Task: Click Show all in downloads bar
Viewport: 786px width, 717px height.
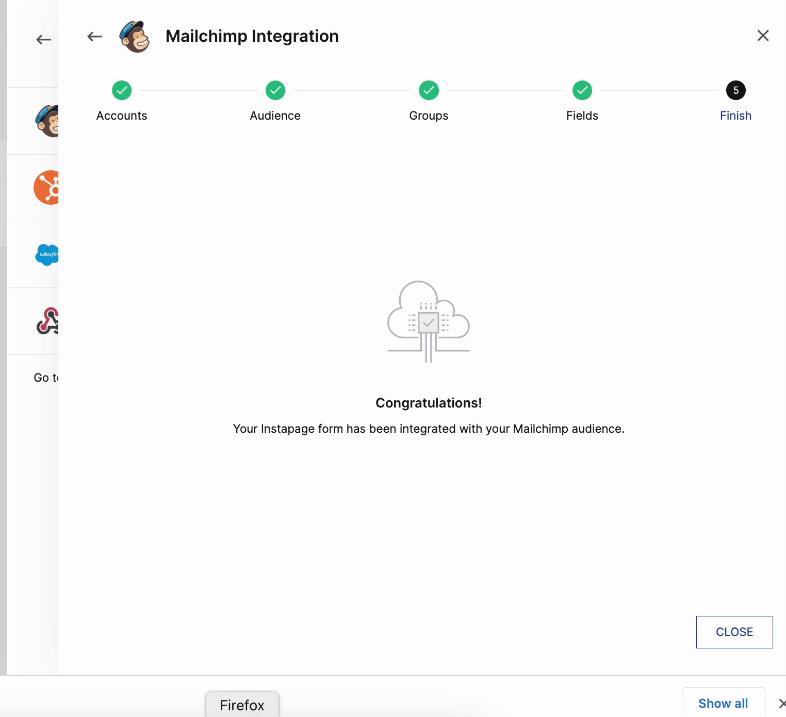Action: (x=723, y=704)
